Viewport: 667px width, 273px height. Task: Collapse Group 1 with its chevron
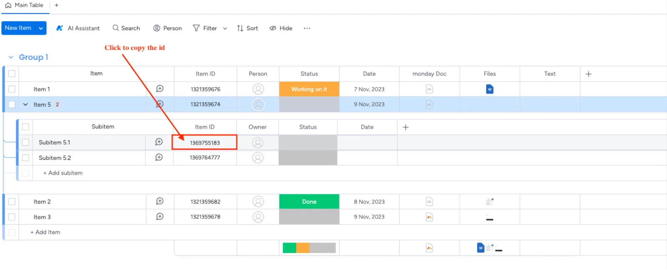tap(11, 57)
